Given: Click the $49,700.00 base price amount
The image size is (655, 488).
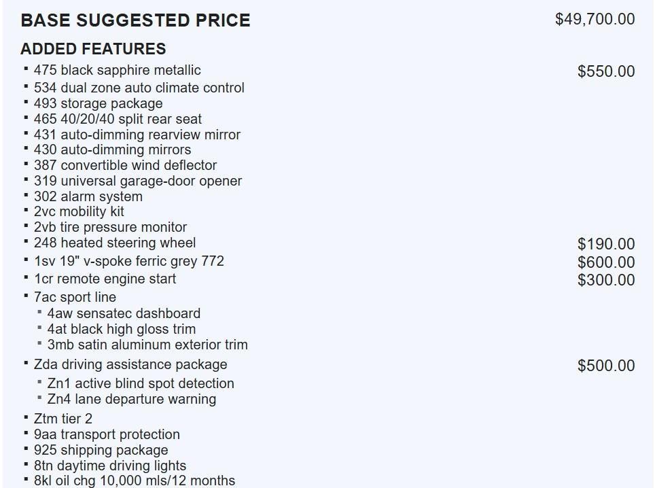Looking at the screenshot, I should click(x=595, y=19).
